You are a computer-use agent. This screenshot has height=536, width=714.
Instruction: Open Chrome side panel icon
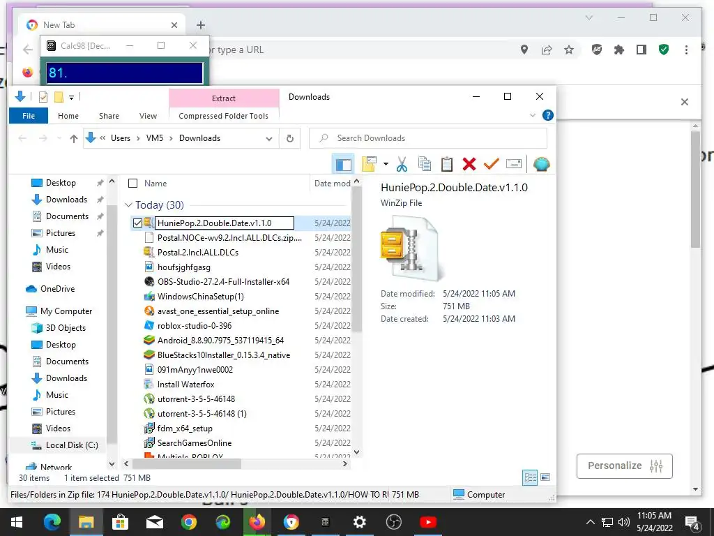click(x=641, y=50)
